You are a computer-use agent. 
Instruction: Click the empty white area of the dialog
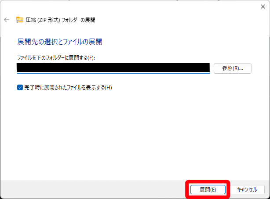(x=135, y=134)
